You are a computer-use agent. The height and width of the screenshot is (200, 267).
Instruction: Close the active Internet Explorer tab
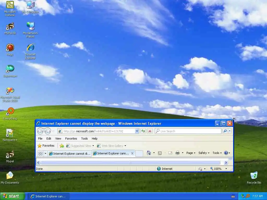click(132, 153)
